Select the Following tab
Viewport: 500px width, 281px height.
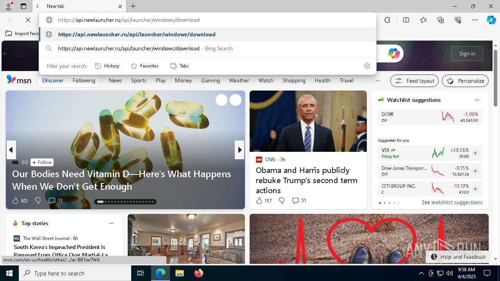tap(84, 80)
